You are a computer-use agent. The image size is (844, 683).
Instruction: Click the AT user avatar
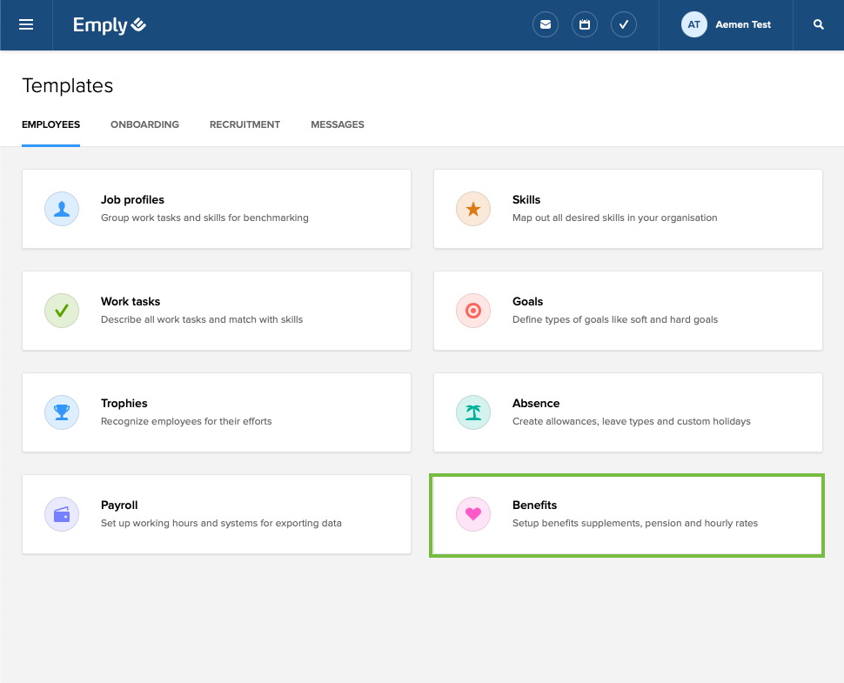pyautogui.click(x=693, y=25)
